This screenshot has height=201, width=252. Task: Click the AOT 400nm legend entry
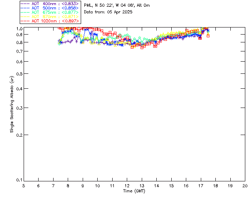click(x=50, y=4)
